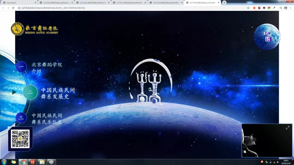Close the Document tab
Screen dimensions: 294x165
(x=35, y=3)
